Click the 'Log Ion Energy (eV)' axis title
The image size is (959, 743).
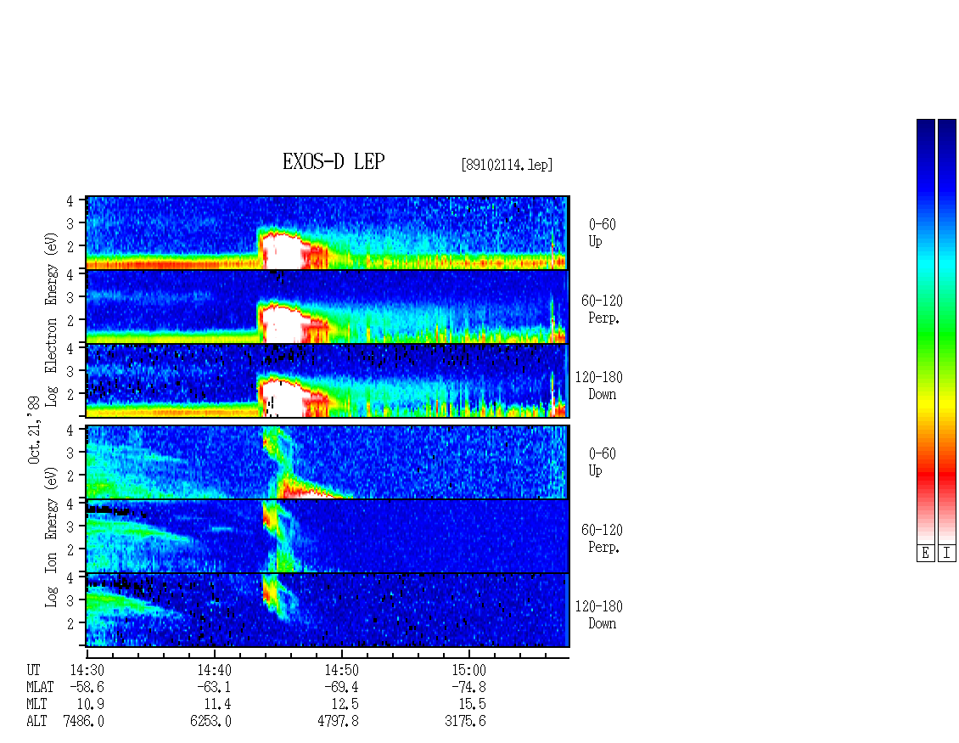click(51, 537)
